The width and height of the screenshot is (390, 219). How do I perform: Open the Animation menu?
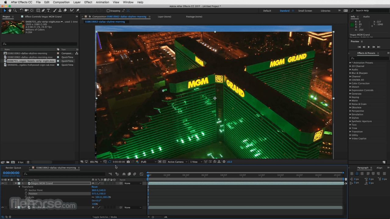(x=102, y=2)
